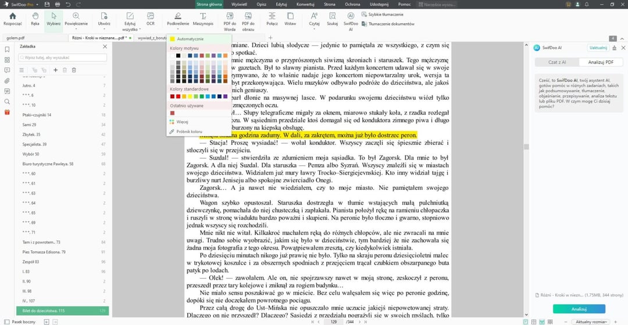This screenshot has height=325, width=628.
Task: Click the bookmark search input field
Action: point(63,58)
